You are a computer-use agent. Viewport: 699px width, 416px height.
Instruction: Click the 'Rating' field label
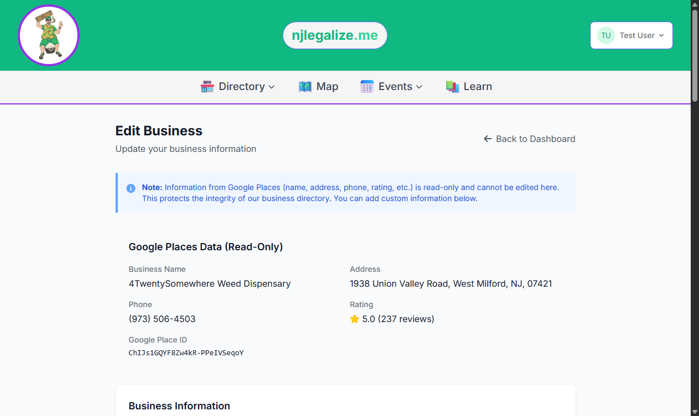[x=362, y=304]
